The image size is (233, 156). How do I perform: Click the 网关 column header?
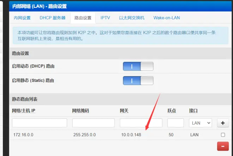coord(124,111)
